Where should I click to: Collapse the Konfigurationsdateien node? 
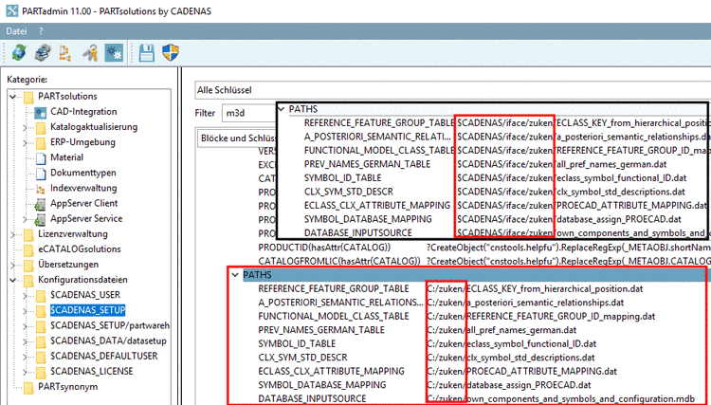click(13, 281)
